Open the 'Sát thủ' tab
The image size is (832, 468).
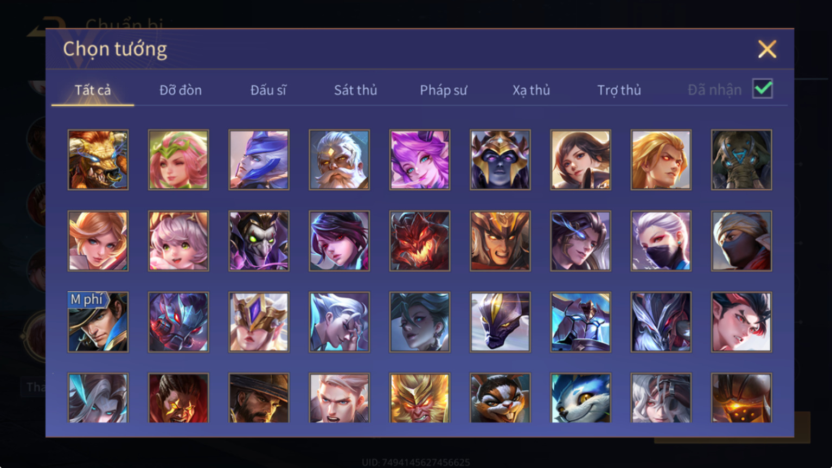[355, 90]
